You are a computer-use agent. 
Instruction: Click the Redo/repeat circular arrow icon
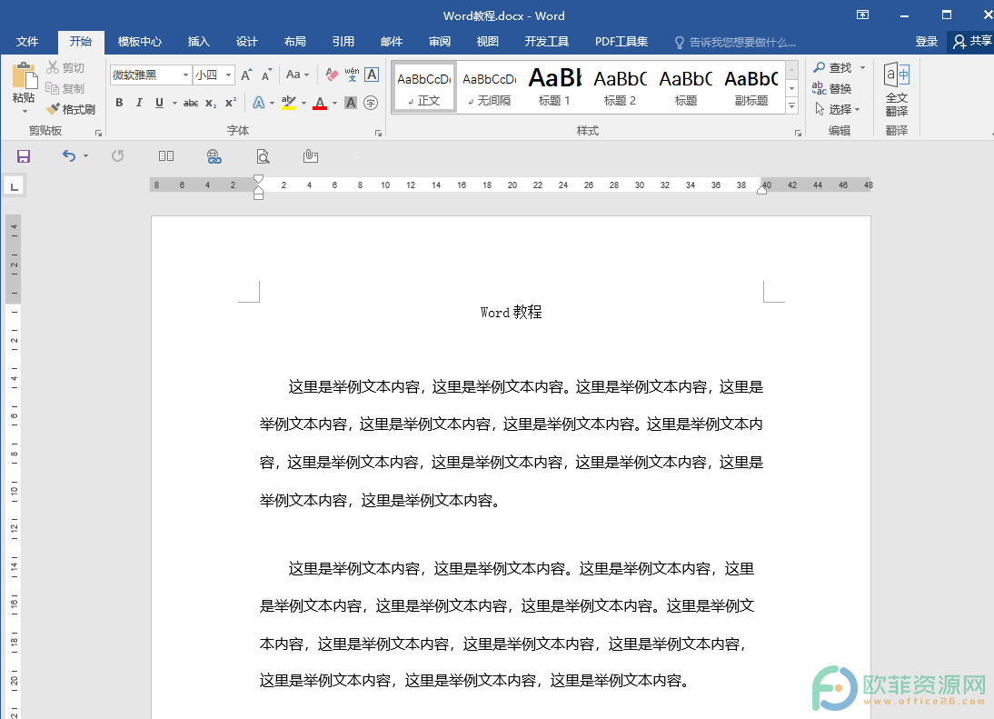[118, 156]
